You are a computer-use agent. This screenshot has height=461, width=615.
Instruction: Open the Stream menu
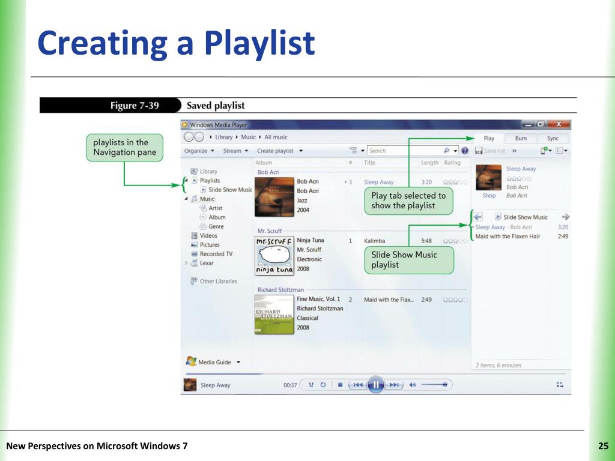click(235, 151)
